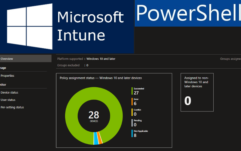The image size is (241, 151).
Task: Open the Overview menu item
Action: coord(26,59)
